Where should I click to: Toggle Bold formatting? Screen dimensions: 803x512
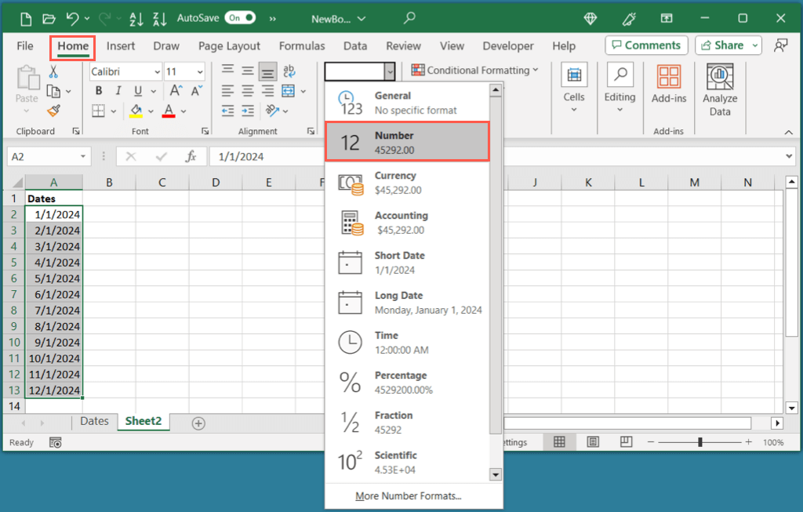point(98,91)
